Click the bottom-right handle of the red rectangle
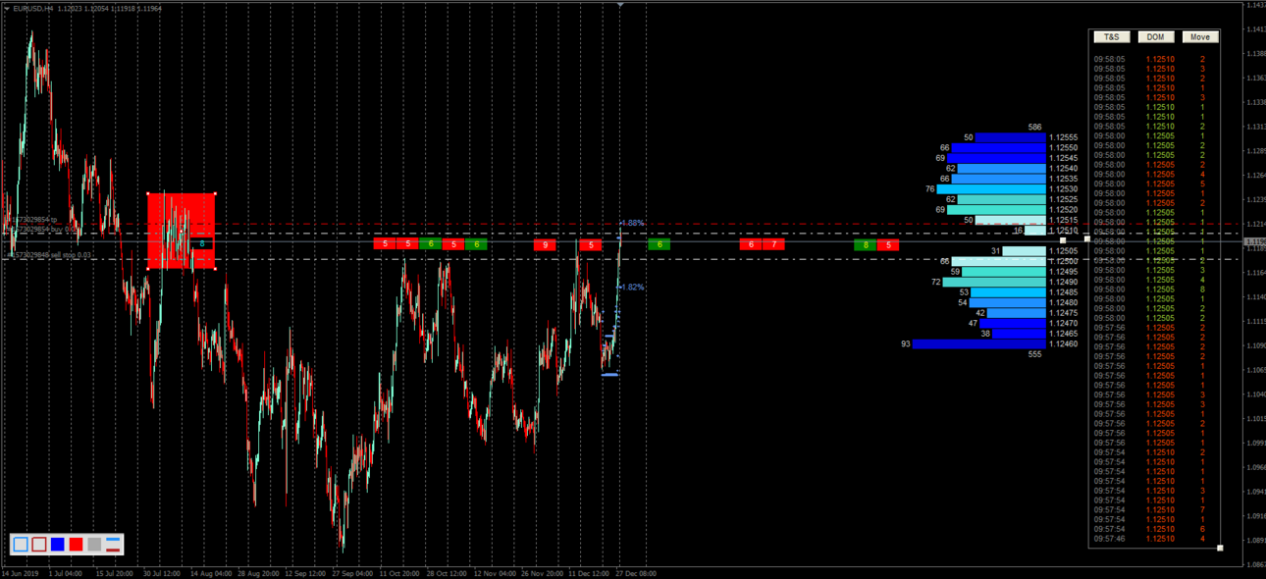 pyautogui.click(x=214, y=268)
